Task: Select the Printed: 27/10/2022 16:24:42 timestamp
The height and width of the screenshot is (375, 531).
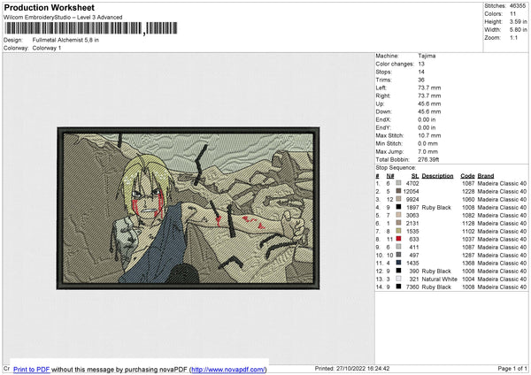Action: click(x=352, y=368)
